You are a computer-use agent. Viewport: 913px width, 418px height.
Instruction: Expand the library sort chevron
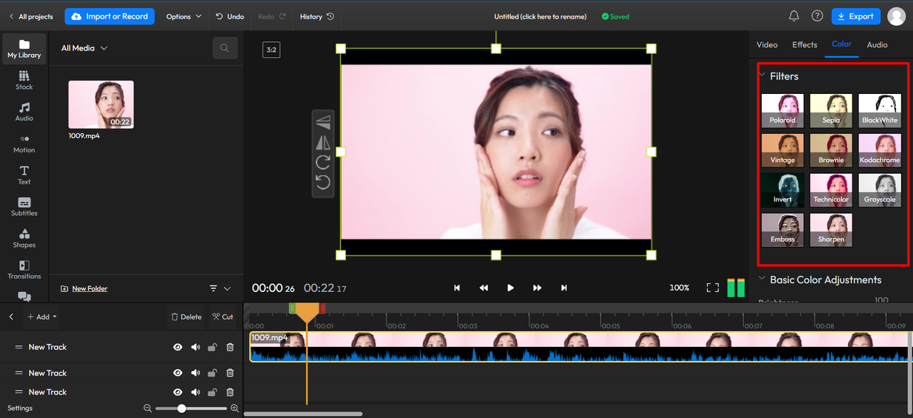pyautogui.click(x=228, y=288)
